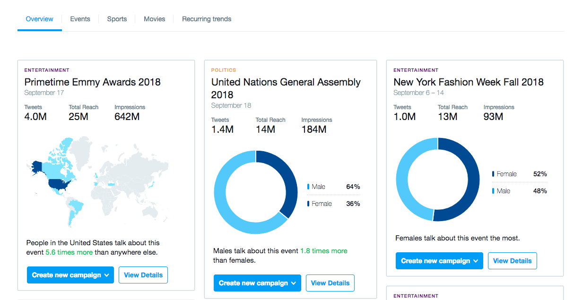Click the 25M Total Reach value
The image size is (574, 300).
point(78,116)
